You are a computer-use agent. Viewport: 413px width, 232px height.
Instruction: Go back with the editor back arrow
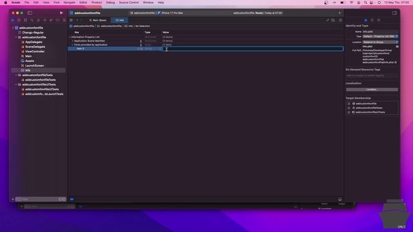point(77,20)
